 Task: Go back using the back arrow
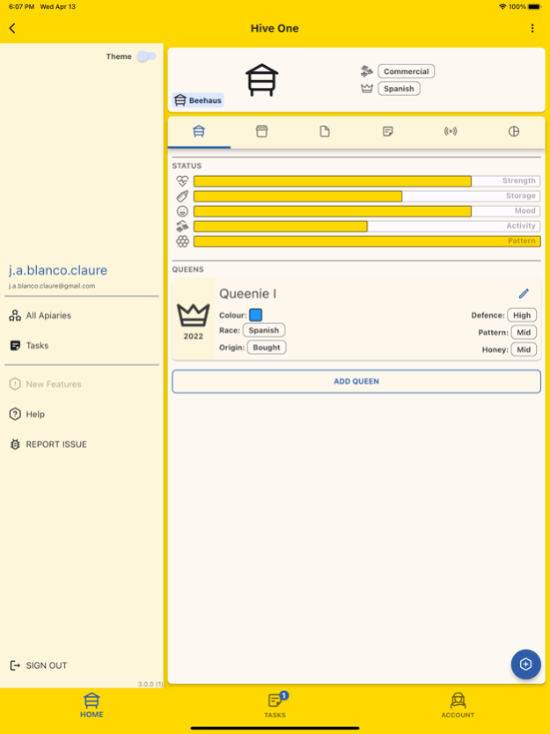[x=12, y=28]
